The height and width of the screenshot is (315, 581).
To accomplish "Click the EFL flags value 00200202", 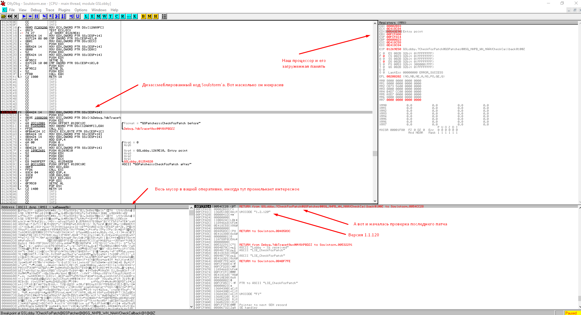I will [x=394, y=77].
